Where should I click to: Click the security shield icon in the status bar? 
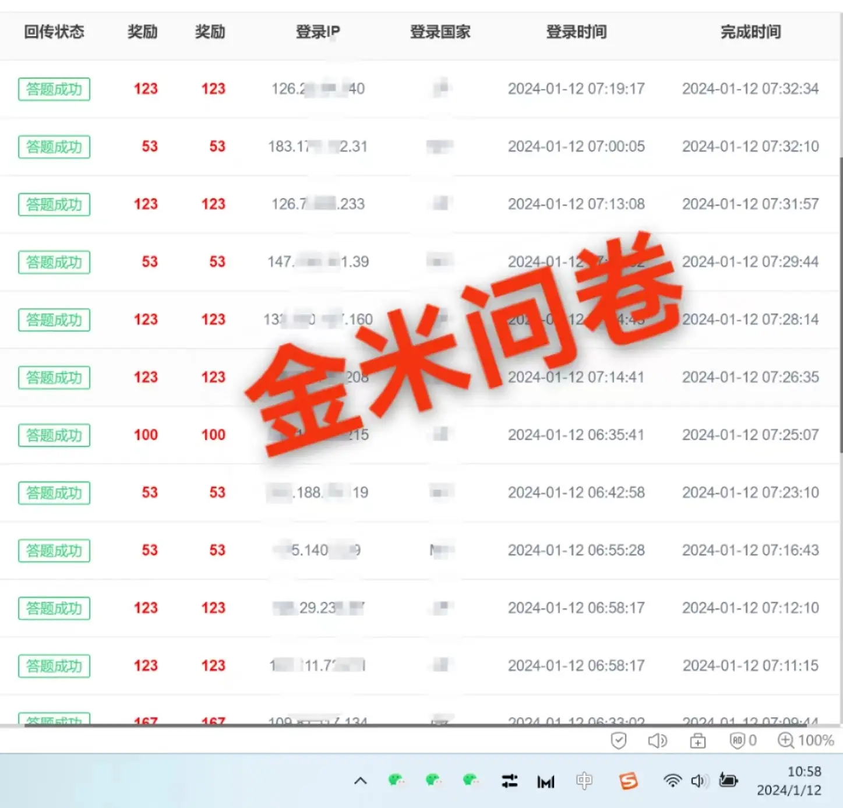[x=619, y=740]
